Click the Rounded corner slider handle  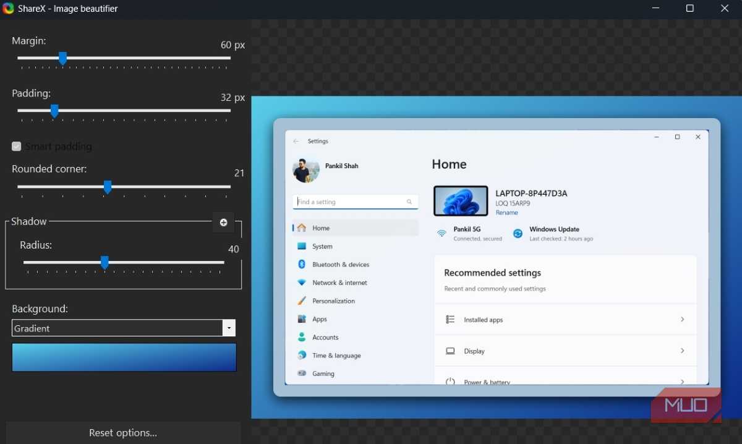108,187
